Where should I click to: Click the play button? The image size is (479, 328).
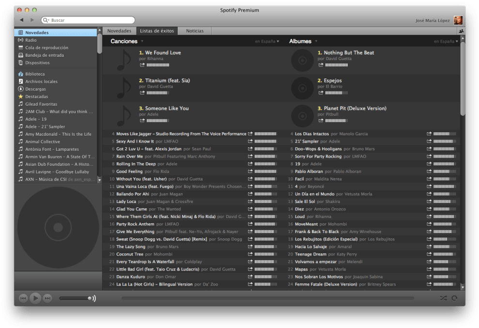coord(35,298)
